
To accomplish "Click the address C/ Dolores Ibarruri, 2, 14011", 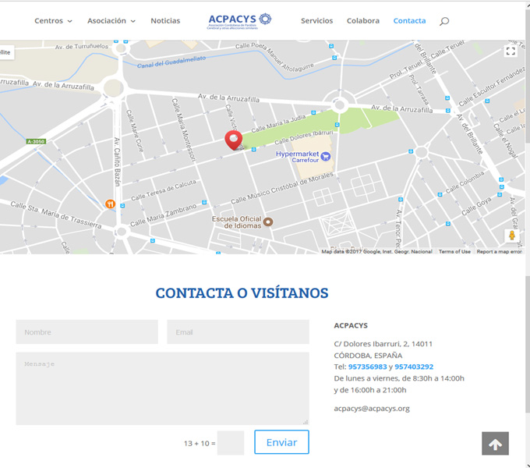I will pos(383,344).
